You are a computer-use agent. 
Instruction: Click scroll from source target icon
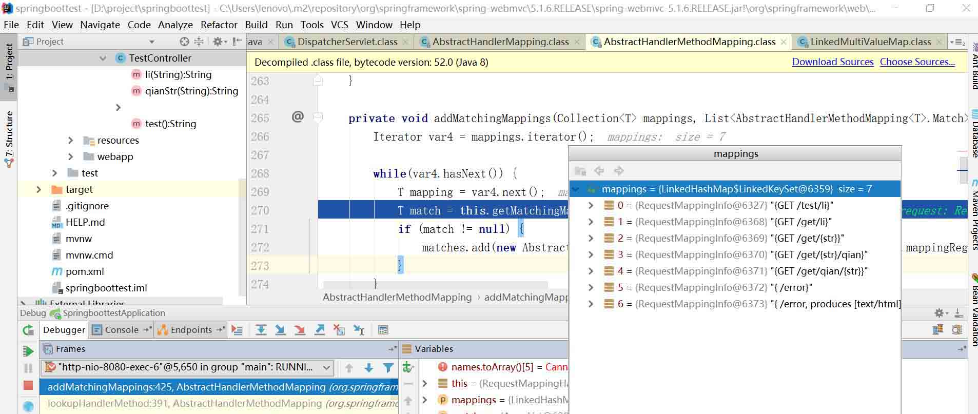tap(184, 42)
